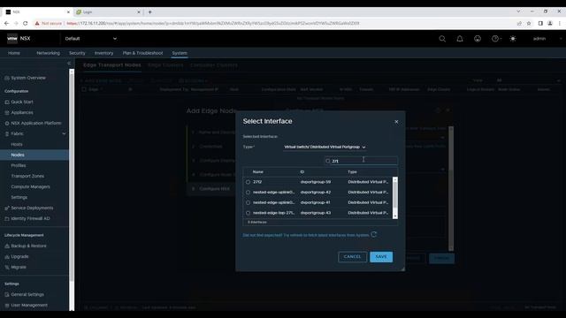The width and height of the screenshot is (566, 318).
Task: Go to the System tab
Action: coord(180,53)
